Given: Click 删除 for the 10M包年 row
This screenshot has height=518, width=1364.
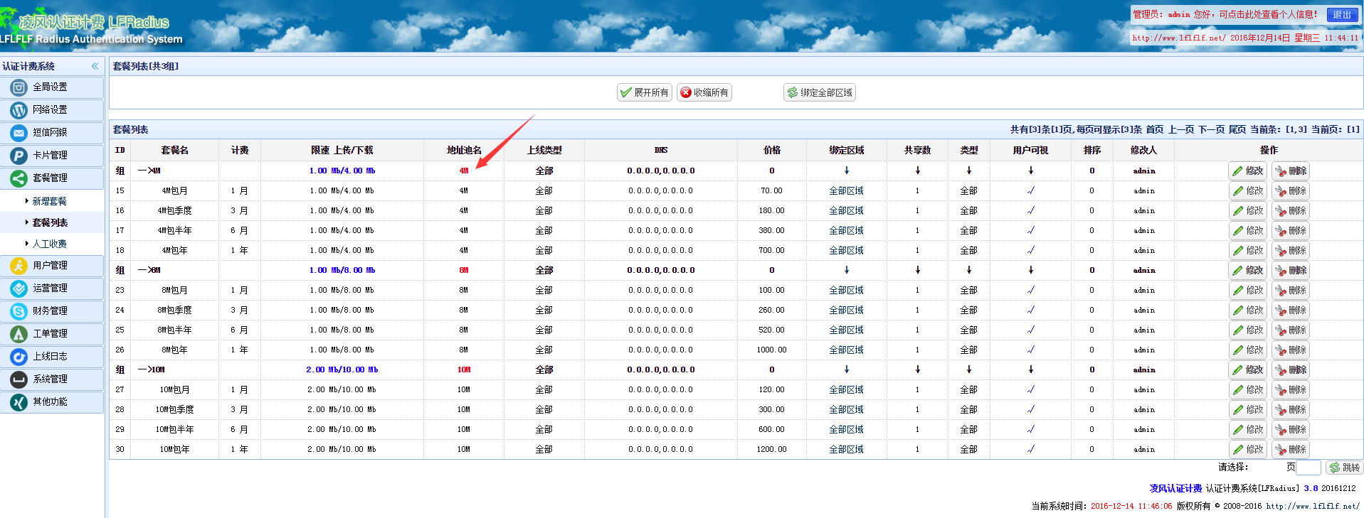Looking at the screenshot, I should click(1290, 450).
